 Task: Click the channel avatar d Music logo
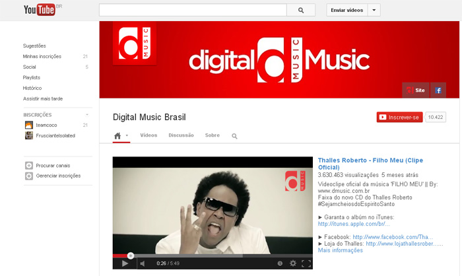[135, 43]
